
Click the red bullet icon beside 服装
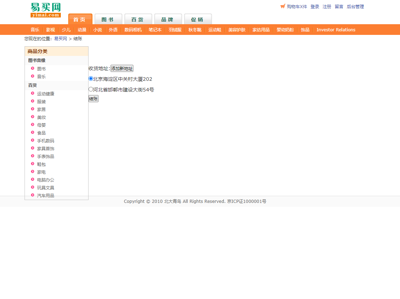32,101
